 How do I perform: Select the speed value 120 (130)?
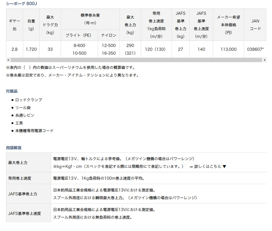pos(155,49)
